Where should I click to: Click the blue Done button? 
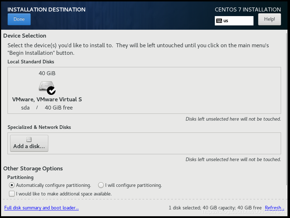(19, 19)
